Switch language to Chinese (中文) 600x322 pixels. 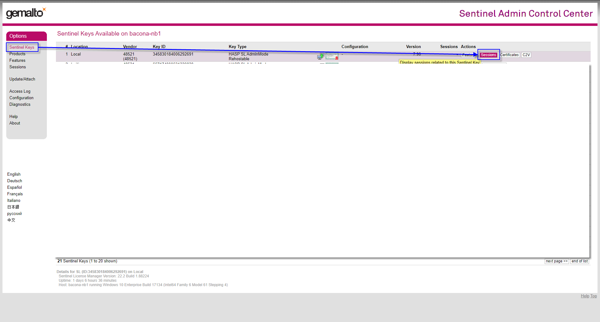(11, 220)
